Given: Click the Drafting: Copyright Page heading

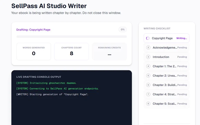Looking at the screenshot, I should 33,30.
